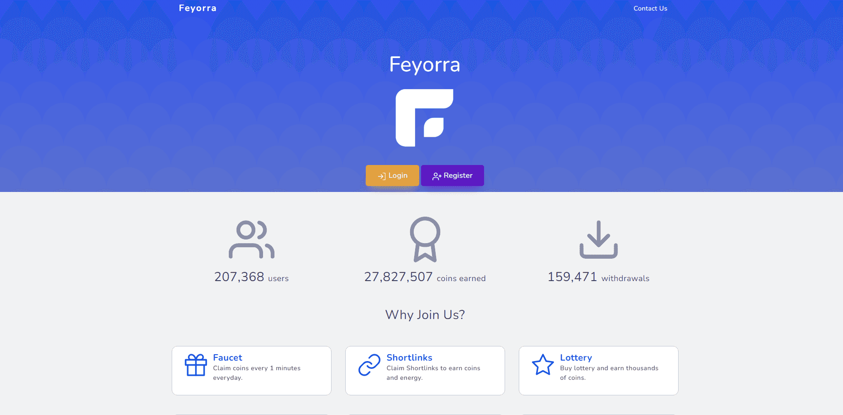Click the 159,471 withdrawals counter
This screenshot has width=843, height=415.
(x=598, y=277)
